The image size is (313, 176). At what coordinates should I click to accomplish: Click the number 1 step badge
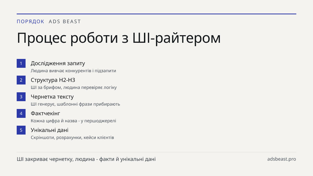point(21,63)
